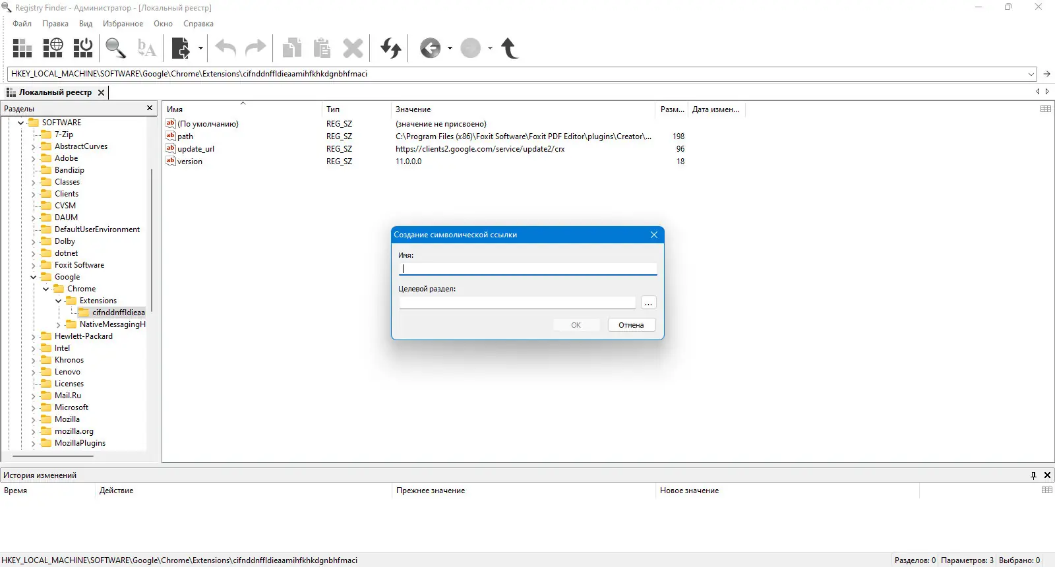Go up one level with the Up arrow

coord(509,48)
